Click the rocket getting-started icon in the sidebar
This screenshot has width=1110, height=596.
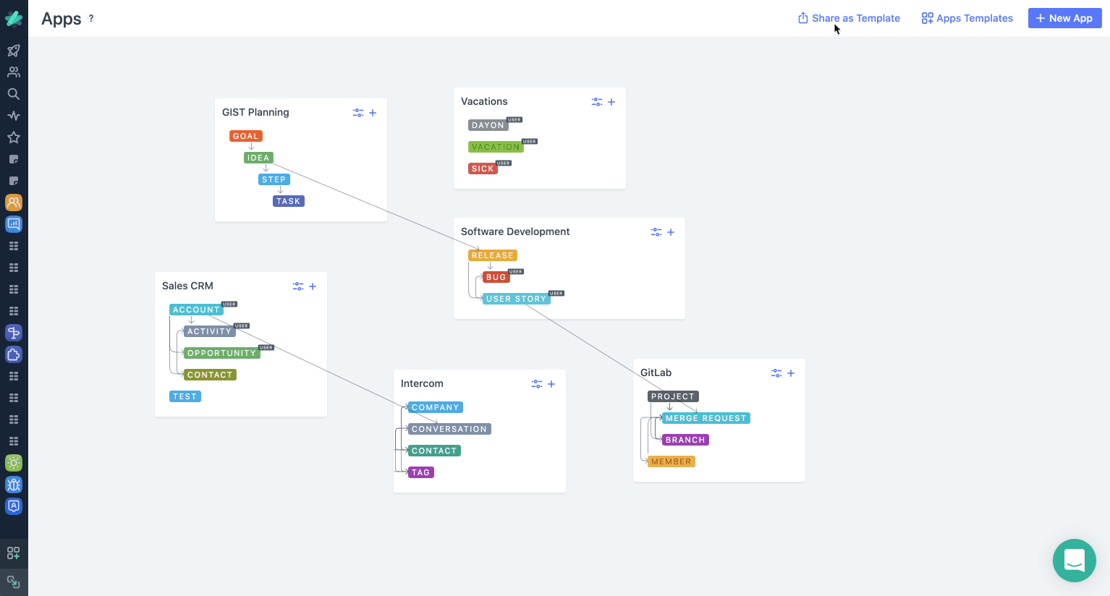[x=13, y=50]
